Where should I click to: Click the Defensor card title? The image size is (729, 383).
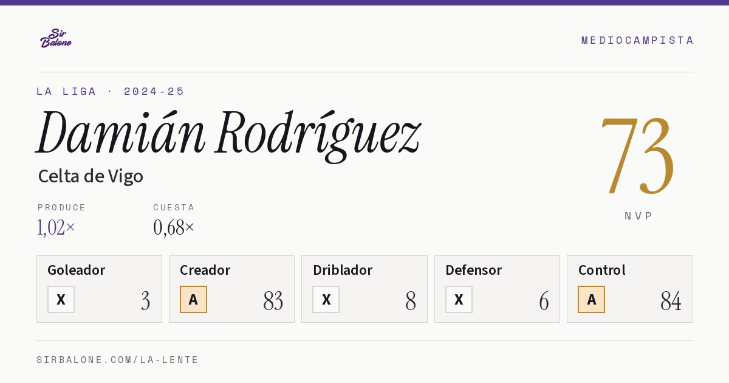pyautogui.click(x=474, y=270)
